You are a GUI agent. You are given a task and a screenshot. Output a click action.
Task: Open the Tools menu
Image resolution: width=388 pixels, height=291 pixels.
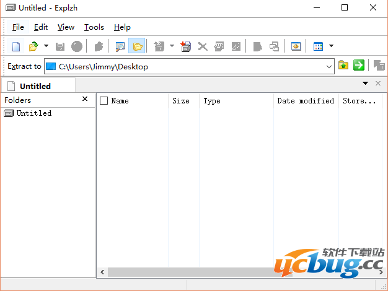pyautogui.click(x=94, y=27)
